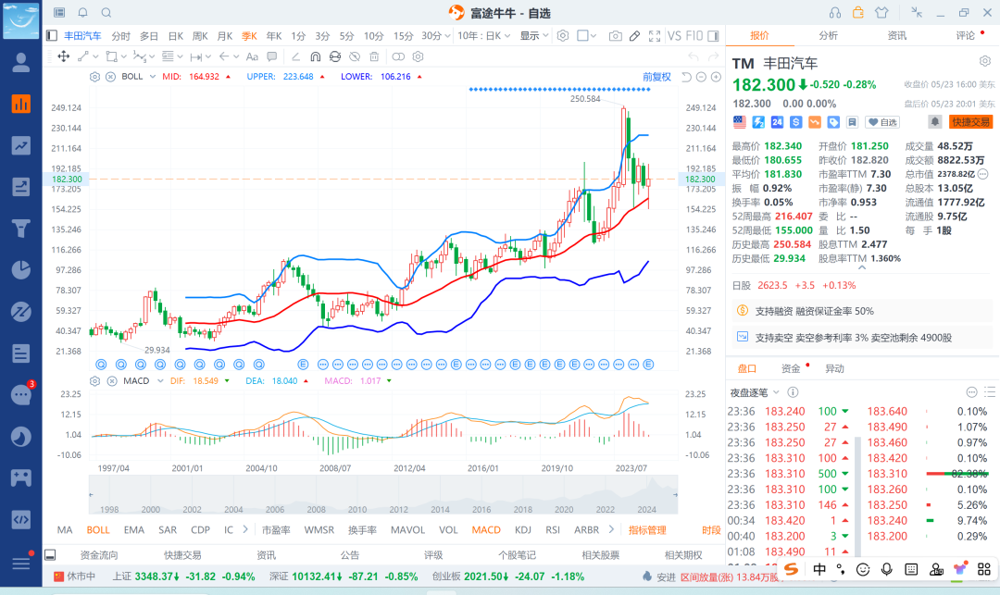The width and height of the screenshot is (1000, 595).
Task: Toggle the RSI indicator in the bottom bar
Action: [553, 530]
